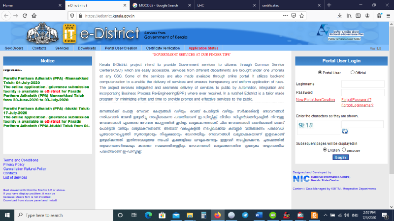Screen dimensions: 394x221
Task: Click the Password input field
Action: (363, 92)
